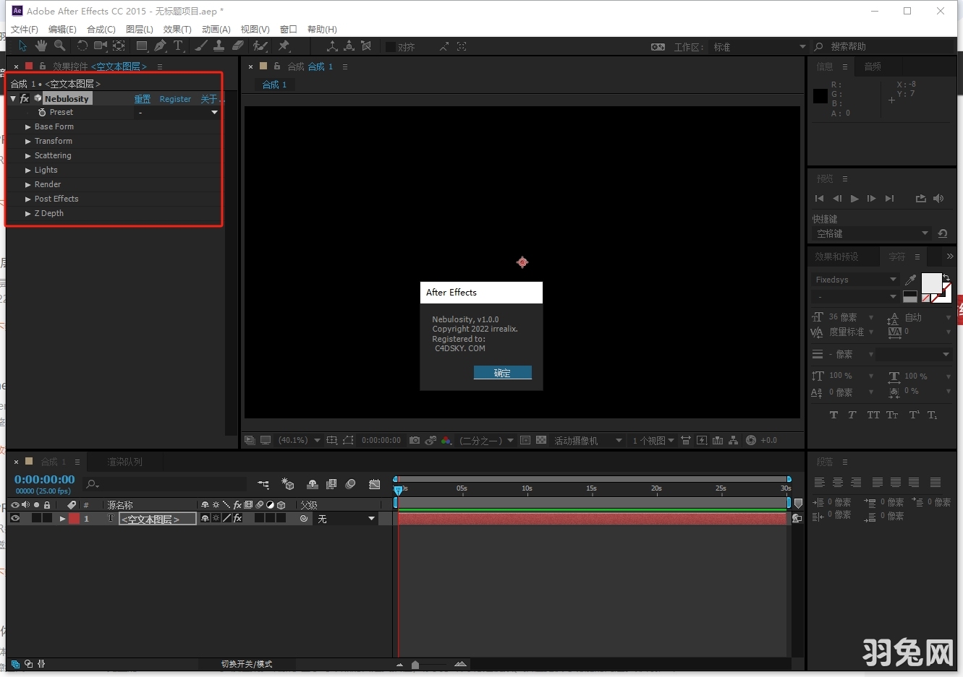
Task: Select the Hand tool in toolbar
Action: 41,46
